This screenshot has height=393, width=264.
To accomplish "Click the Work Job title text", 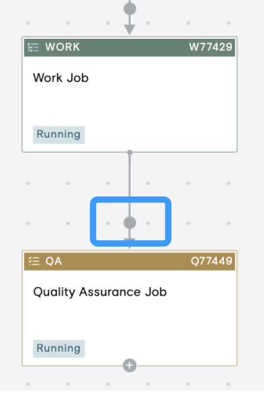I will click(x=61, y=78).
